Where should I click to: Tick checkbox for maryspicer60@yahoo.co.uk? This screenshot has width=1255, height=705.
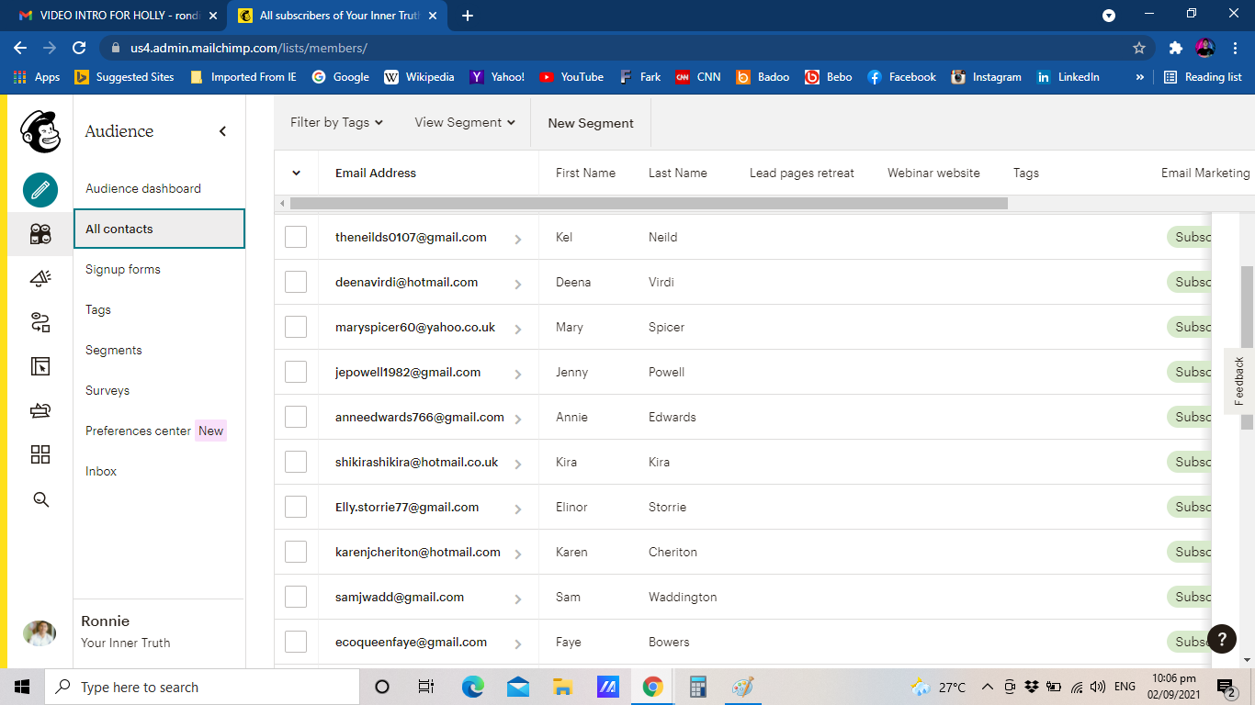pos(296,327)
